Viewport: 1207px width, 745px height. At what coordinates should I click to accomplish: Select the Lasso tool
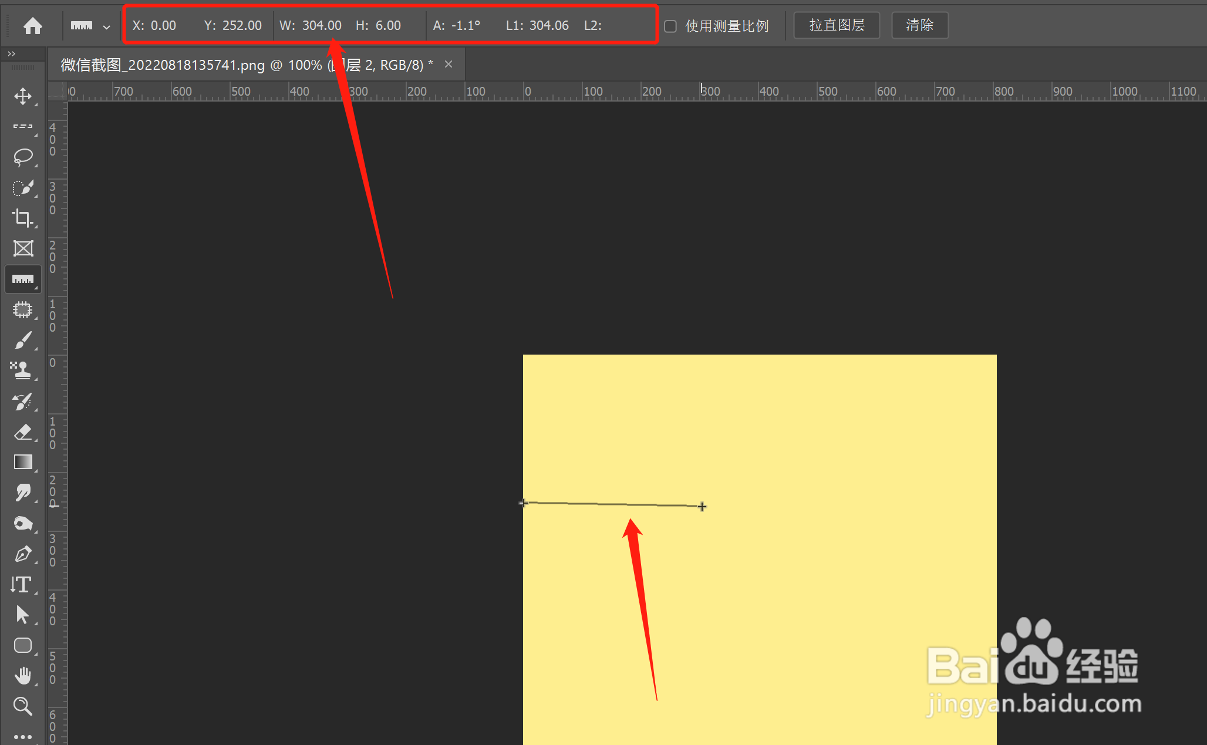[23, 157]
